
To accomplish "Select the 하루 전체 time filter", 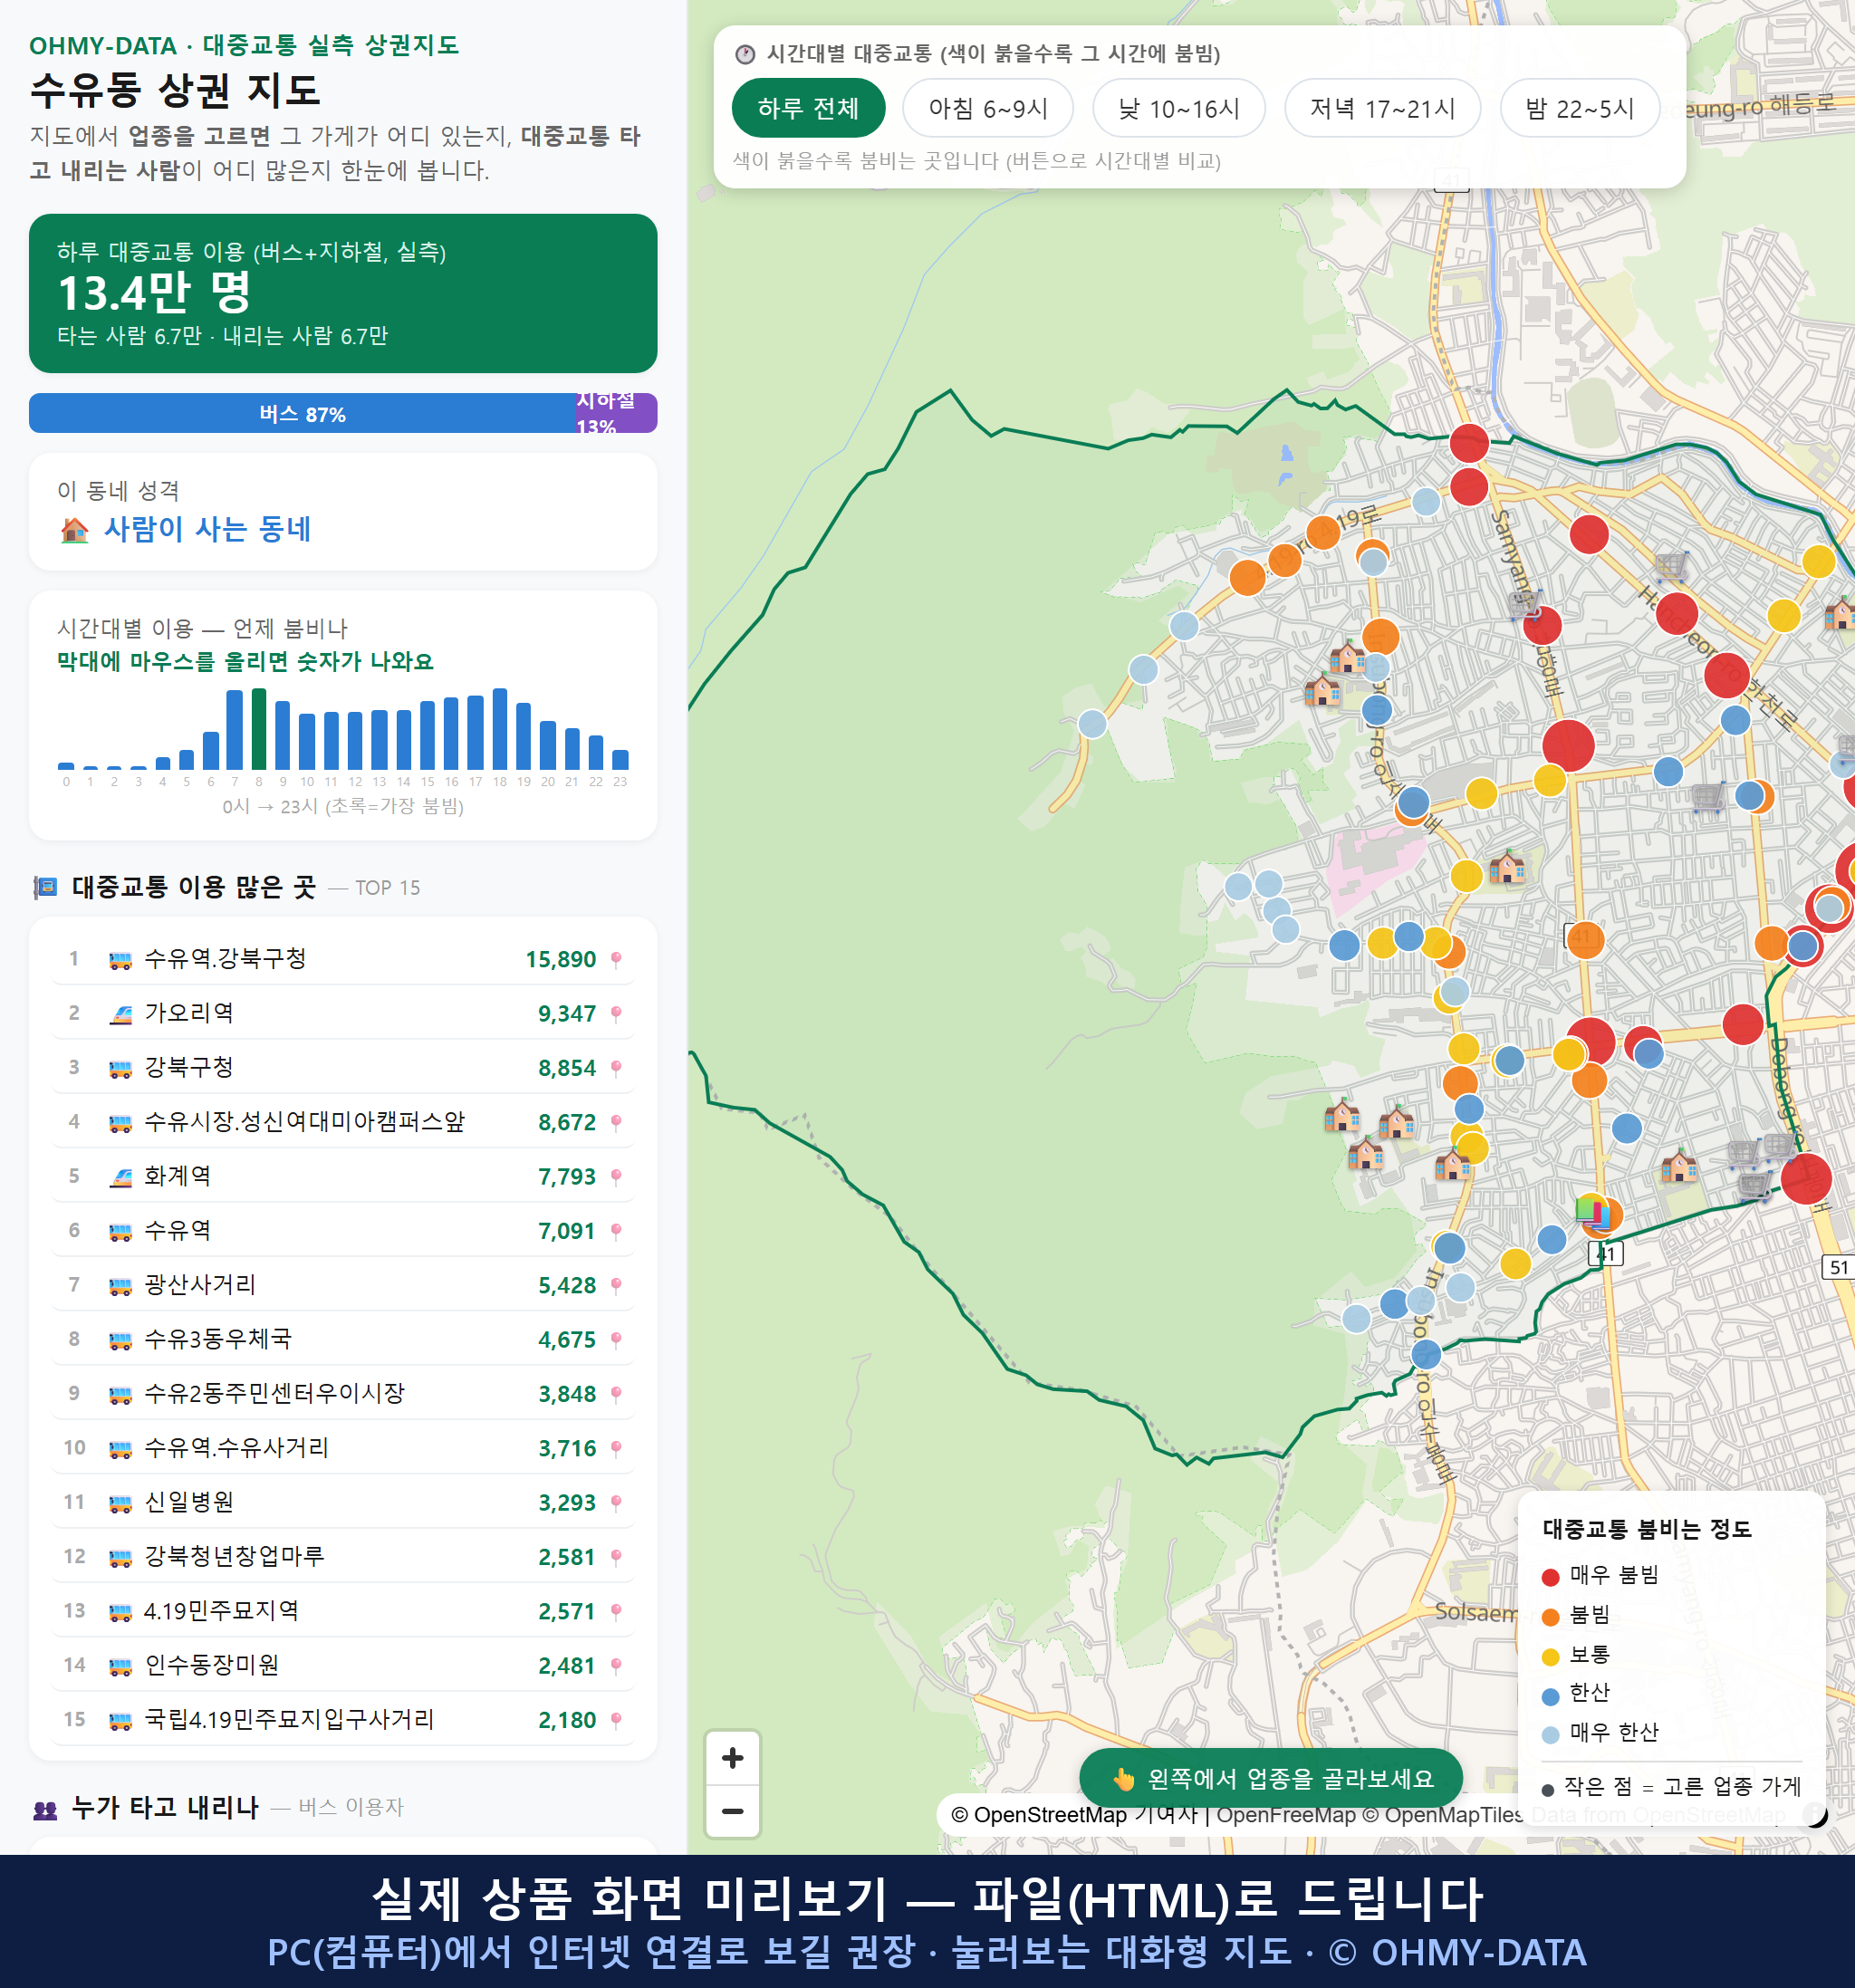I will [x=808, y=108].
